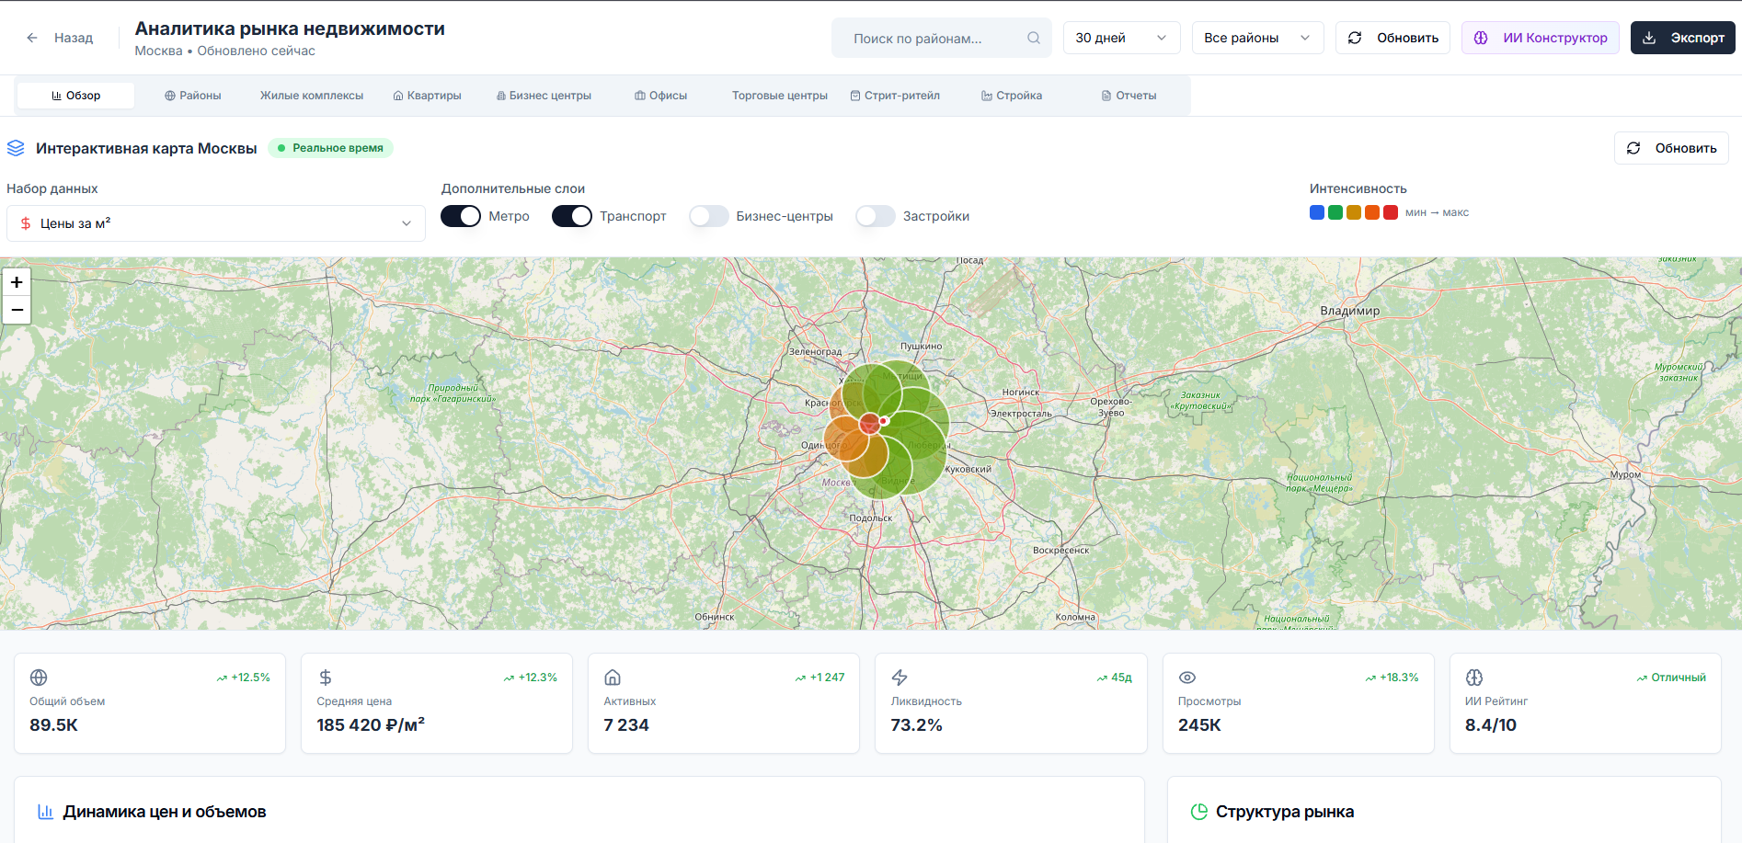The image size is (1742, 843).
Task: Open the Бизнес центры tab
Action: (544, 96)
